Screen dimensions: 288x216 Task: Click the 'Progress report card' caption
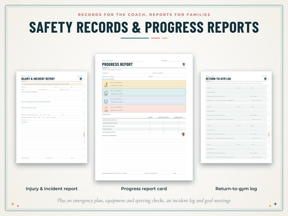pyautogui.click(x=144, y=189)
